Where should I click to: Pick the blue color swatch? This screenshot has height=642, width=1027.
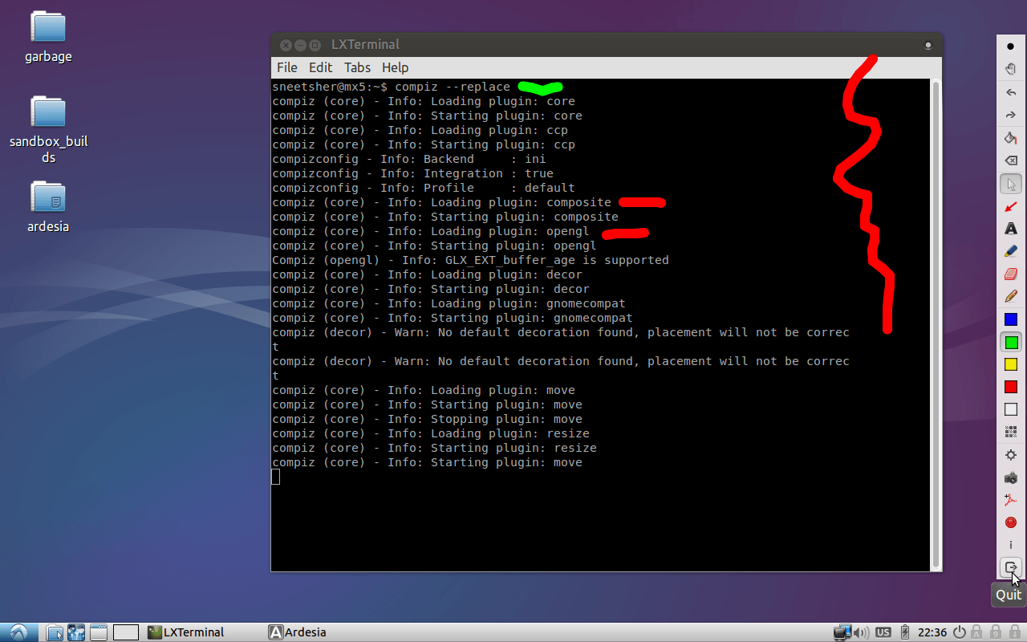coord(1011,319)
